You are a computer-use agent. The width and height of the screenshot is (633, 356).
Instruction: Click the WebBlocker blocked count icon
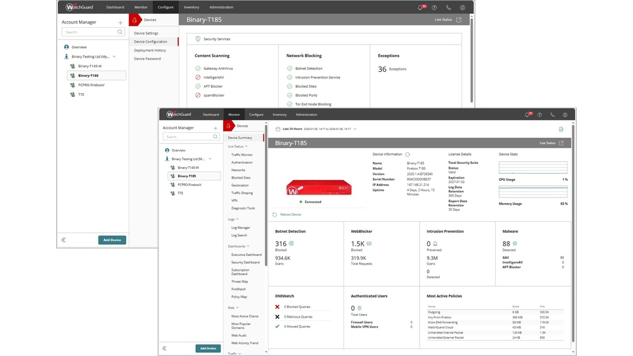[x=369, y=244]
